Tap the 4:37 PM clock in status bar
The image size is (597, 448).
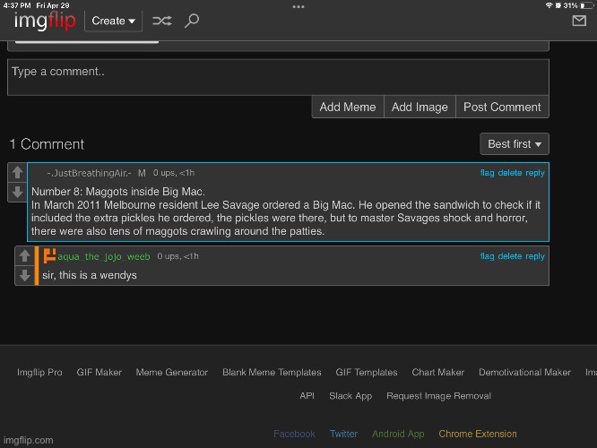pos(17,5)
